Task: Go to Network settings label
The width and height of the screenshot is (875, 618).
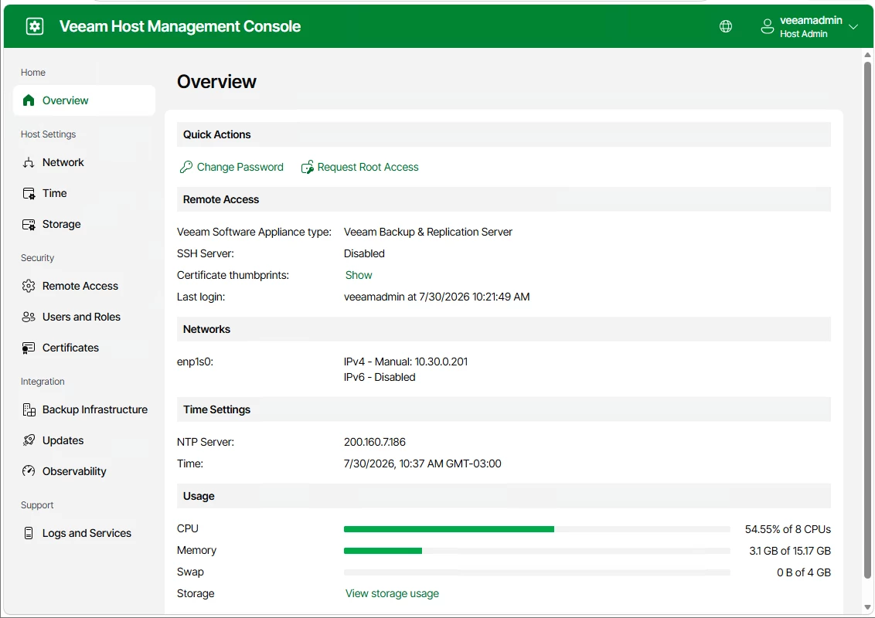Action: [63, 162]
